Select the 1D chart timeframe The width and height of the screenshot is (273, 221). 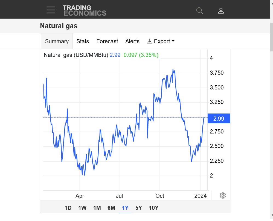[x=68, y=208]
